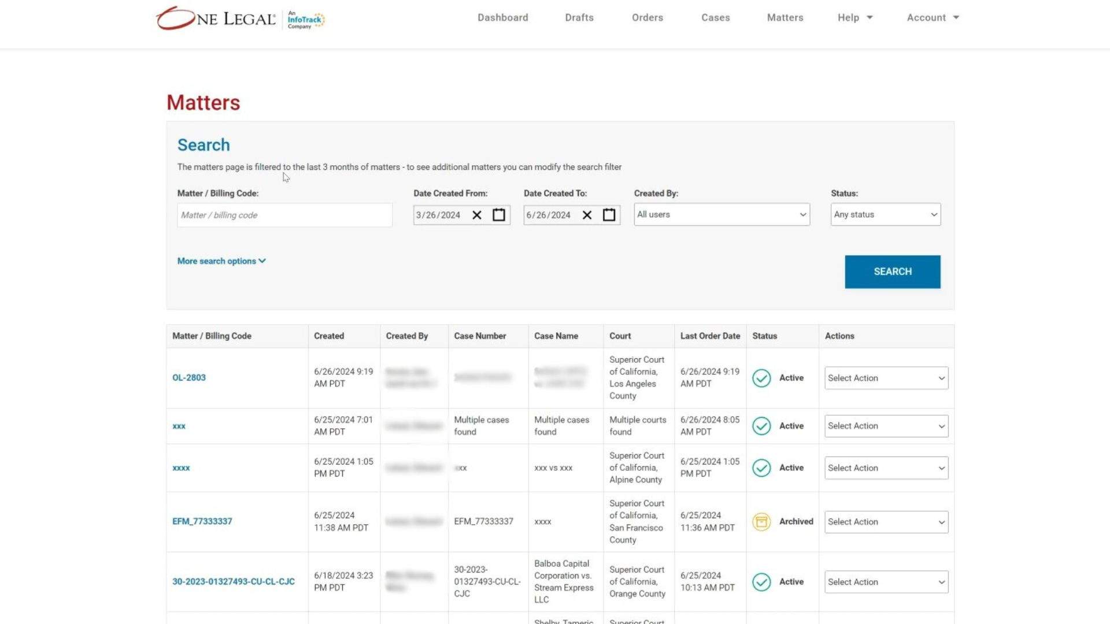Open calendar for Date Created To
Screen dimensions: 1110x624
point(609,215)
